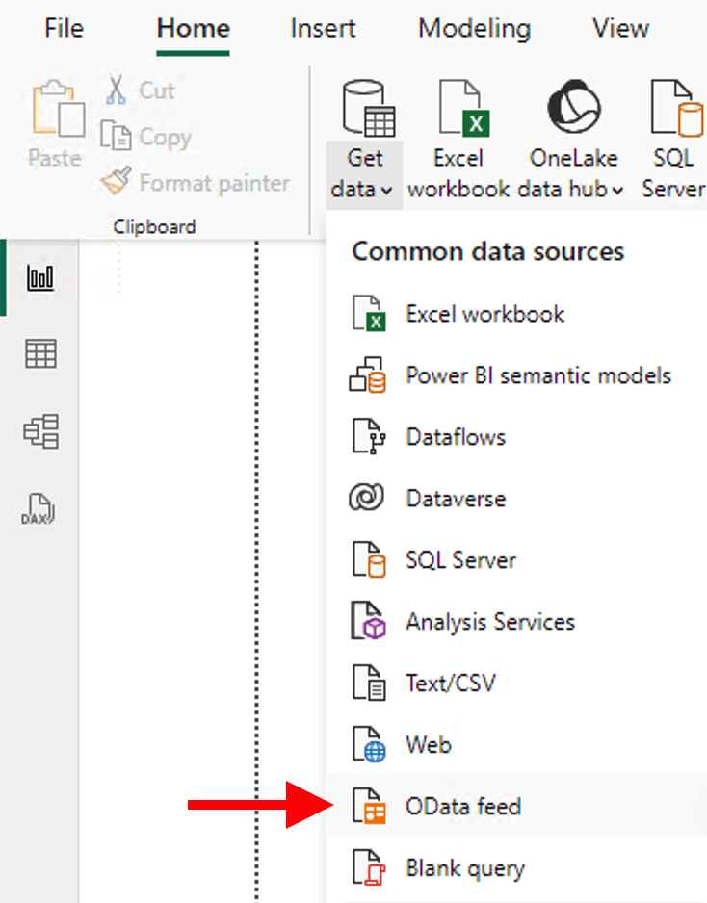The height and width of the screenshot is (903, 707).
Task: Go to the View tab
Action: point(620,28)
